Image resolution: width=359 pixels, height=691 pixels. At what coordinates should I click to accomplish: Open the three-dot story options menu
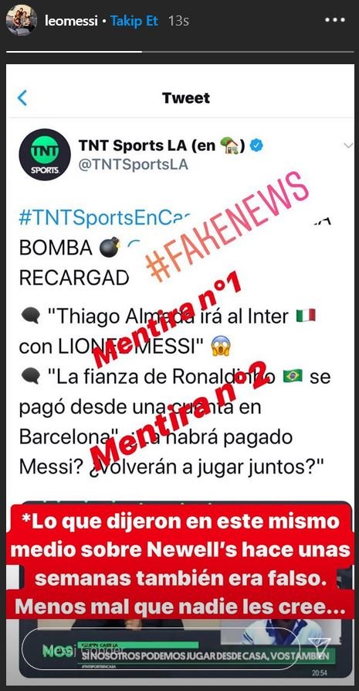(335, 20)
